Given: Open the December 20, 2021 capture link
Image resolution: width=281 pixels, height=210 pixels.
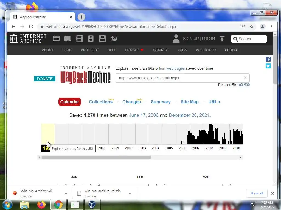Looking at the screenshot, I should click(189, 115).
